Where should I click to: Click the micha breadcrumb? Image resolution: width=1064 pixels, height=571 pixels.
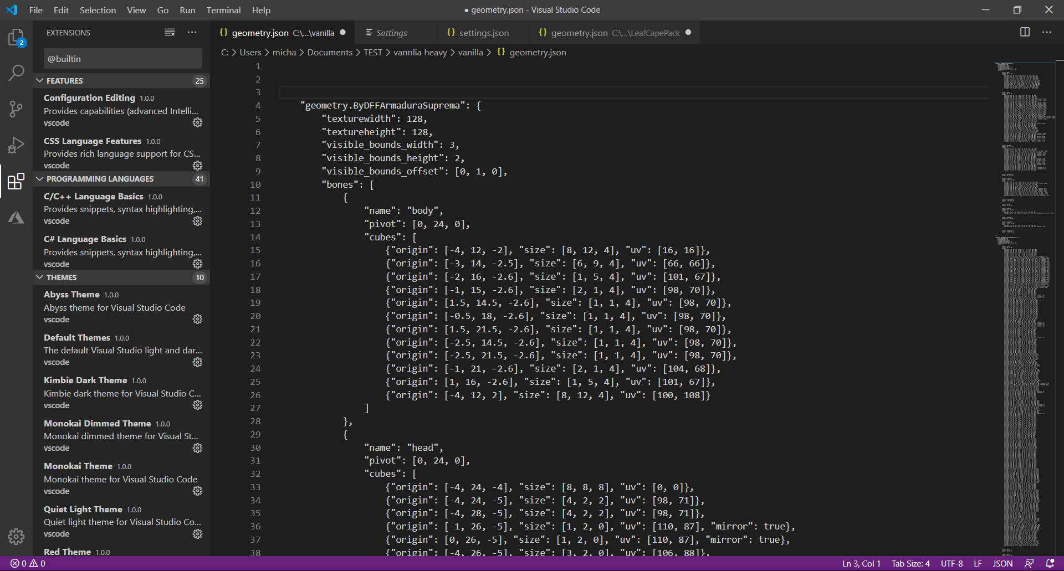click(284, 52)
